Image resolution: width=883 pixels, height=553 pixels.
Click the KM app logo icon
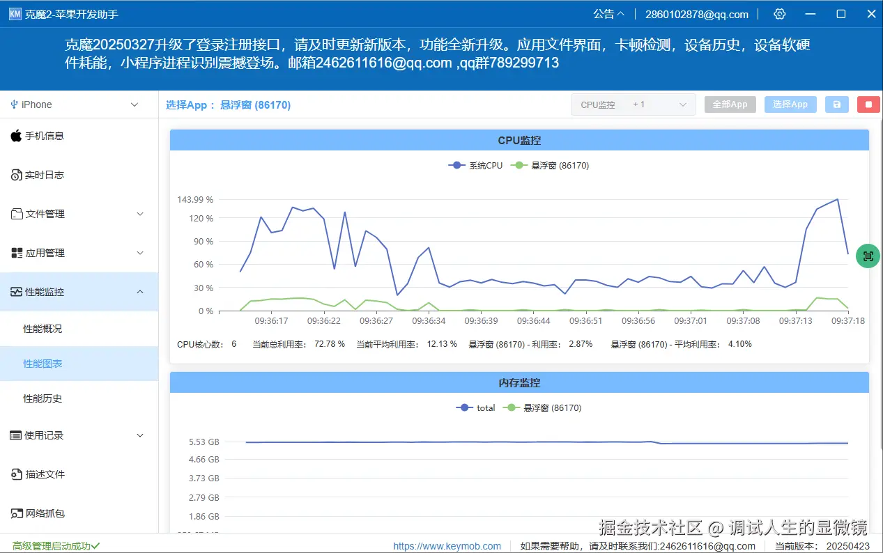(x=15, y=14)
